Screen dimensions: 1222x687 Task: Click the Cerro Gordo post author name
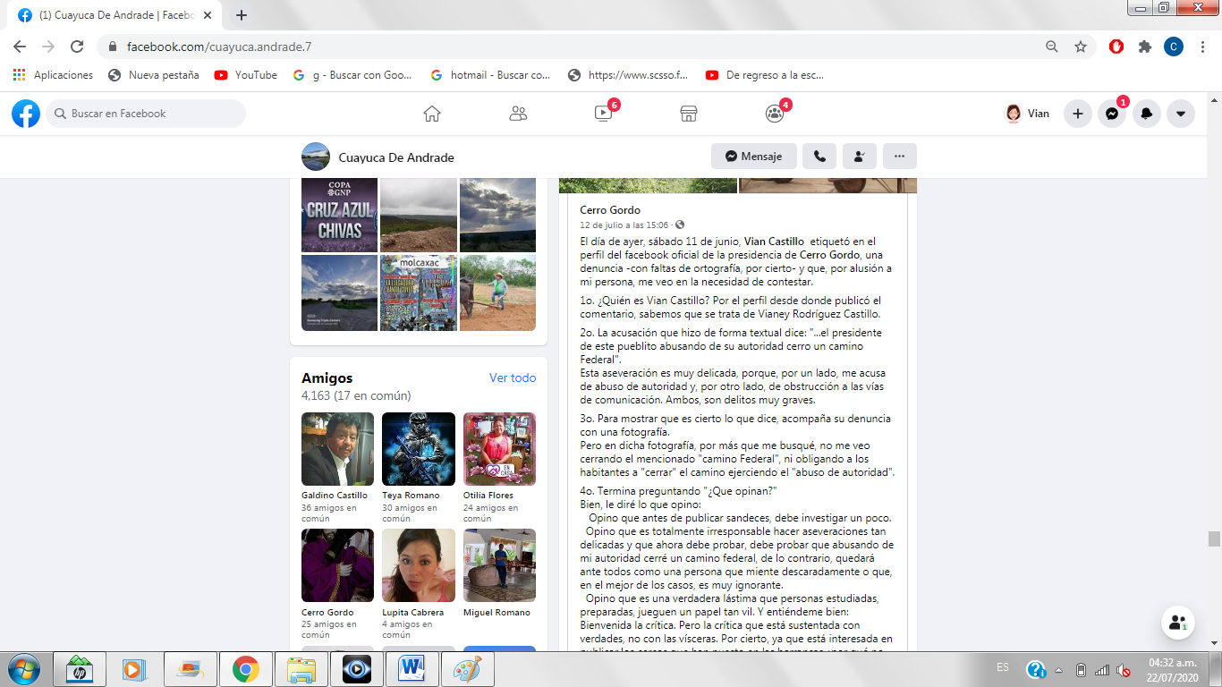click(610, 210)
